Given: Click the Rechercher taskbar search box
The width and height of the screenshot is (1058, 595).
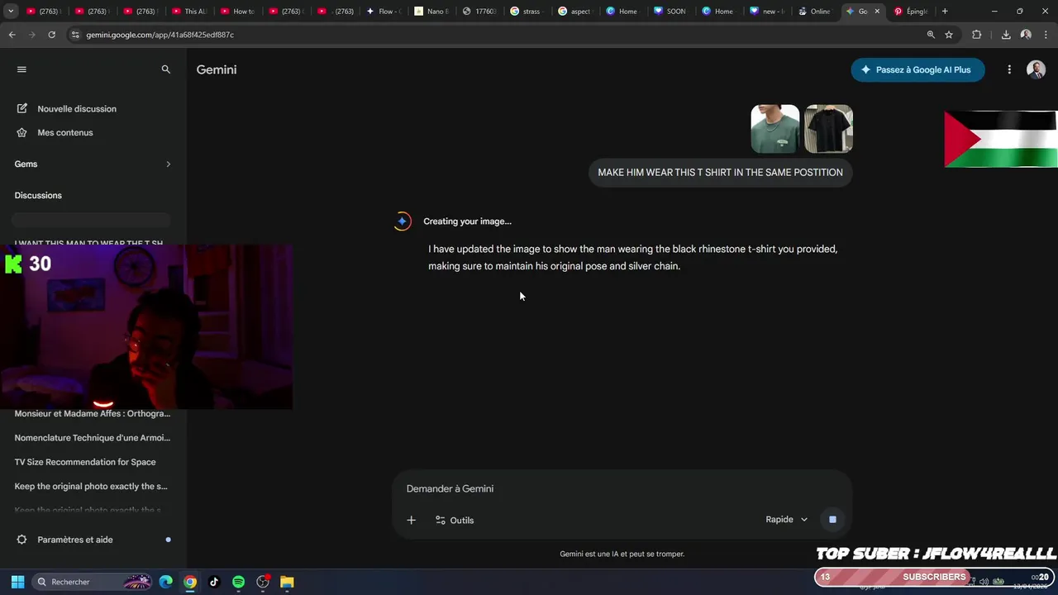Looking at the screenshot, I should (93, 582).
